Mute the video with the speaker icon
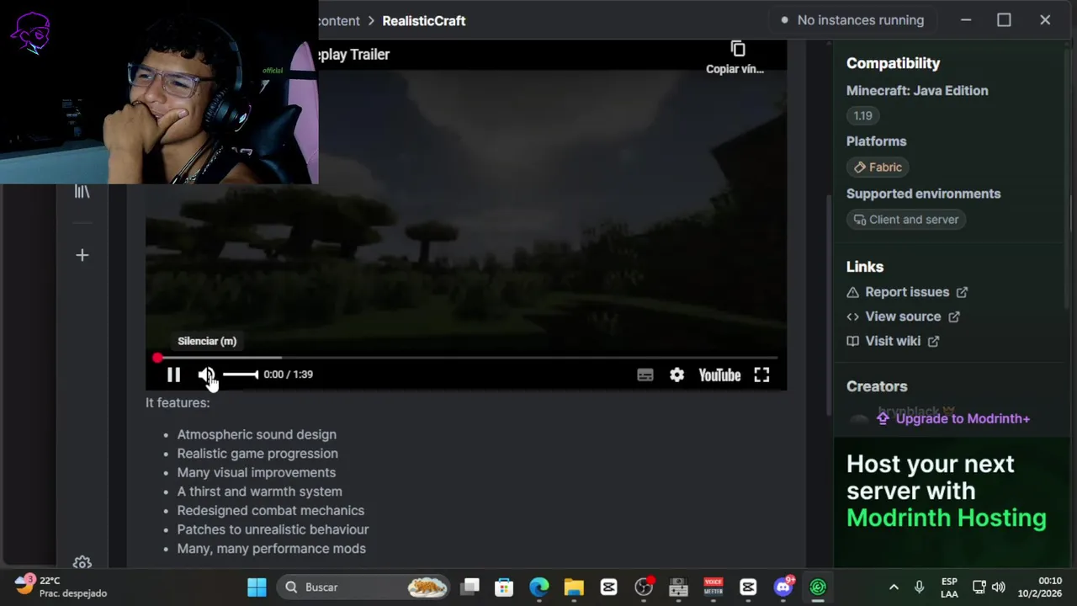 (207, 375)
